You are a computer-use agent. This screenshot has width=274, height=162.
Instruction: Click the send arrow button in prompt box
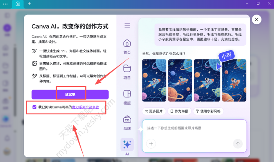[x=238, y=144]
